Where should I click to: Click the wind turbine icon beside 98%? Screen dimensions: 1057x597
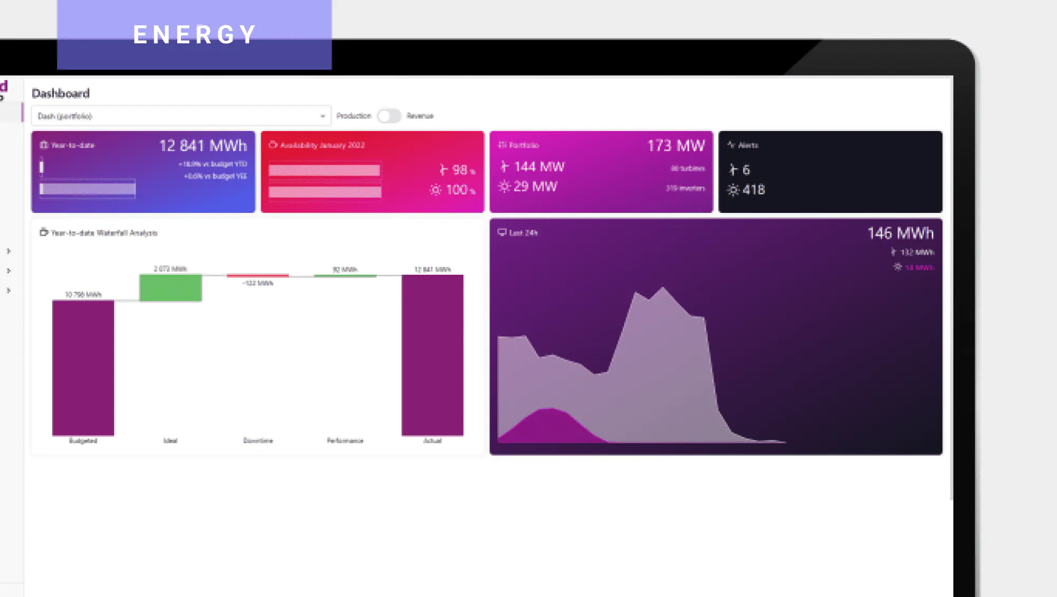(443, 170)
